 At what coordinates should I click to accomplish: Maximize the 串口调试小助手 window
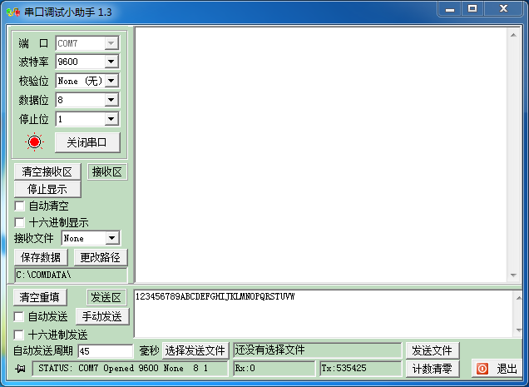pos(472,9)
